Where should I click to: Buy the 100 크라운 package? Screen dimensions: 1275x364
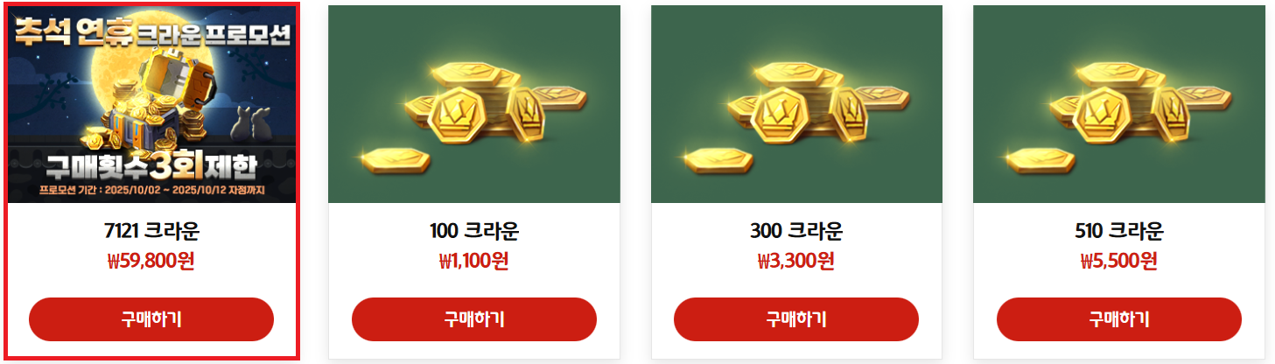(x=474, y=319)
